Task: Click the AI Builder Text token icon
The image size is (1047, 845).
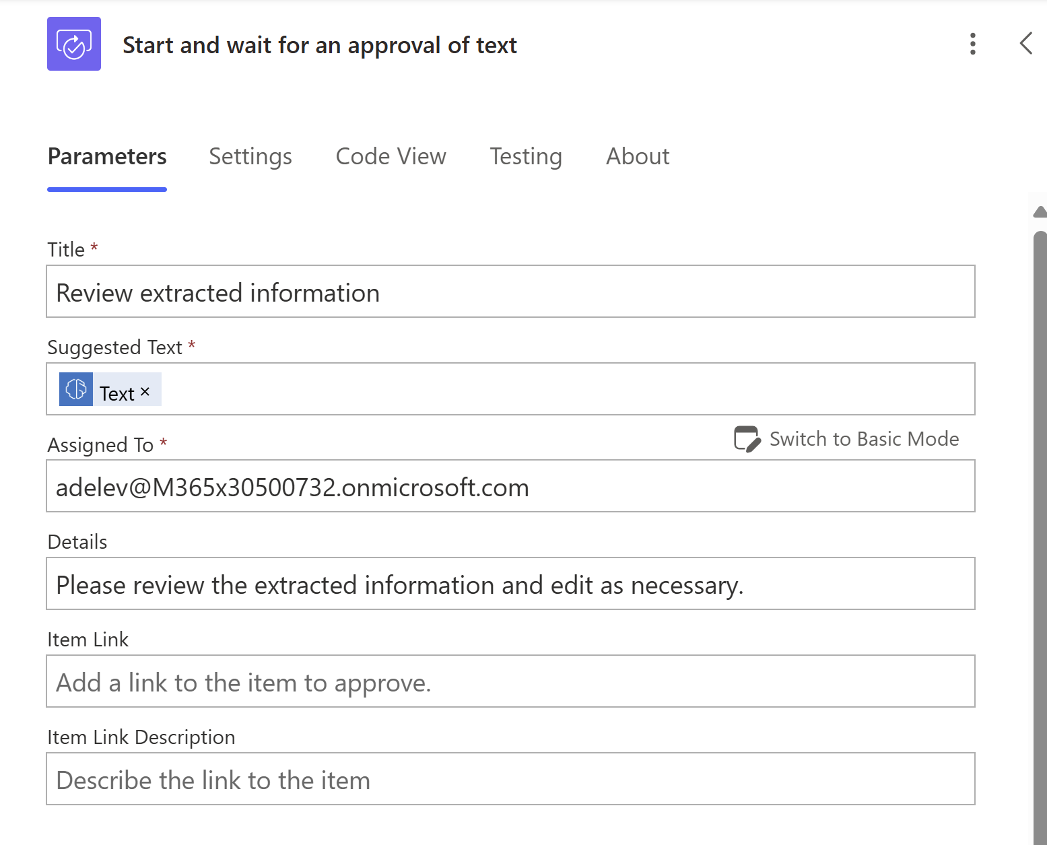Action: coord(76,389)
